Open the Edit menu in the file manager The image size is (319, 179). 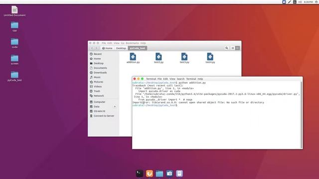point(110,43)
